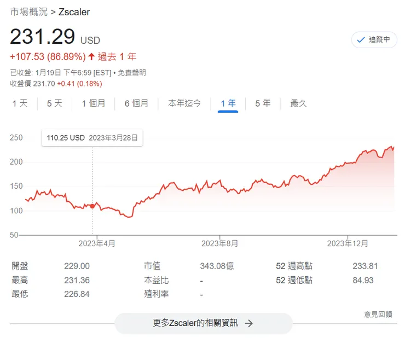Click the red data point on chart
405x338 pixels.
click(x=92, y=206)
